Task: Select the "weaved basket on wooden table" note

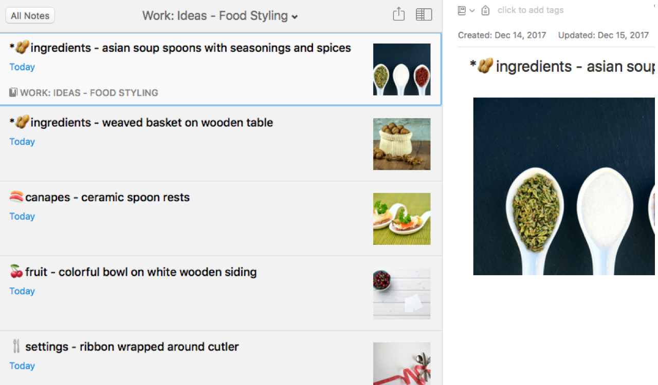Action: pos(152,123)
